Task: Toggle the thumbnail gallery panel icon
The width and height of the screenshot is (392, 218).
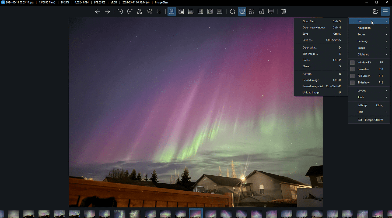Action: 242,11
